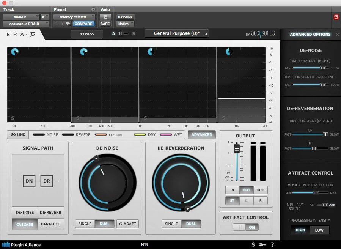Solo the fourth frequency band S icon
The width and height of the screenshot is (341, 249).
[223, 118]
